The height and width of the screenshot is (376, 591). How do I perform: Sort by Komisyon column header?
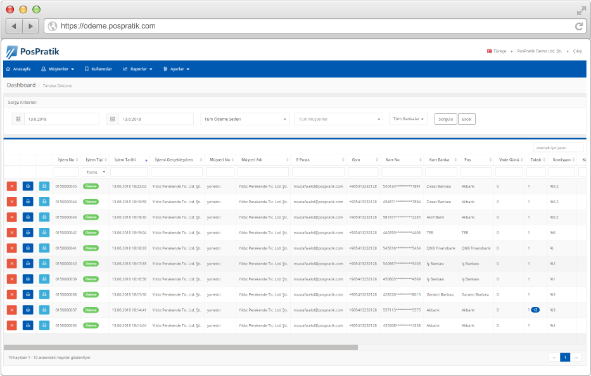pyautogui.click(x=562, y=160)
